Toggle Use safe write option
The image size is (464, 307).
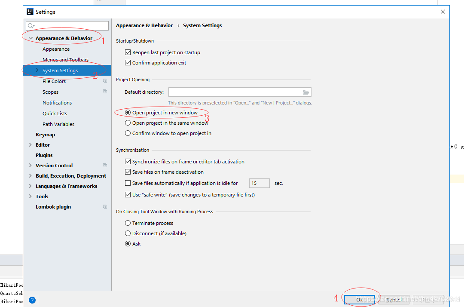coord(128,195)
